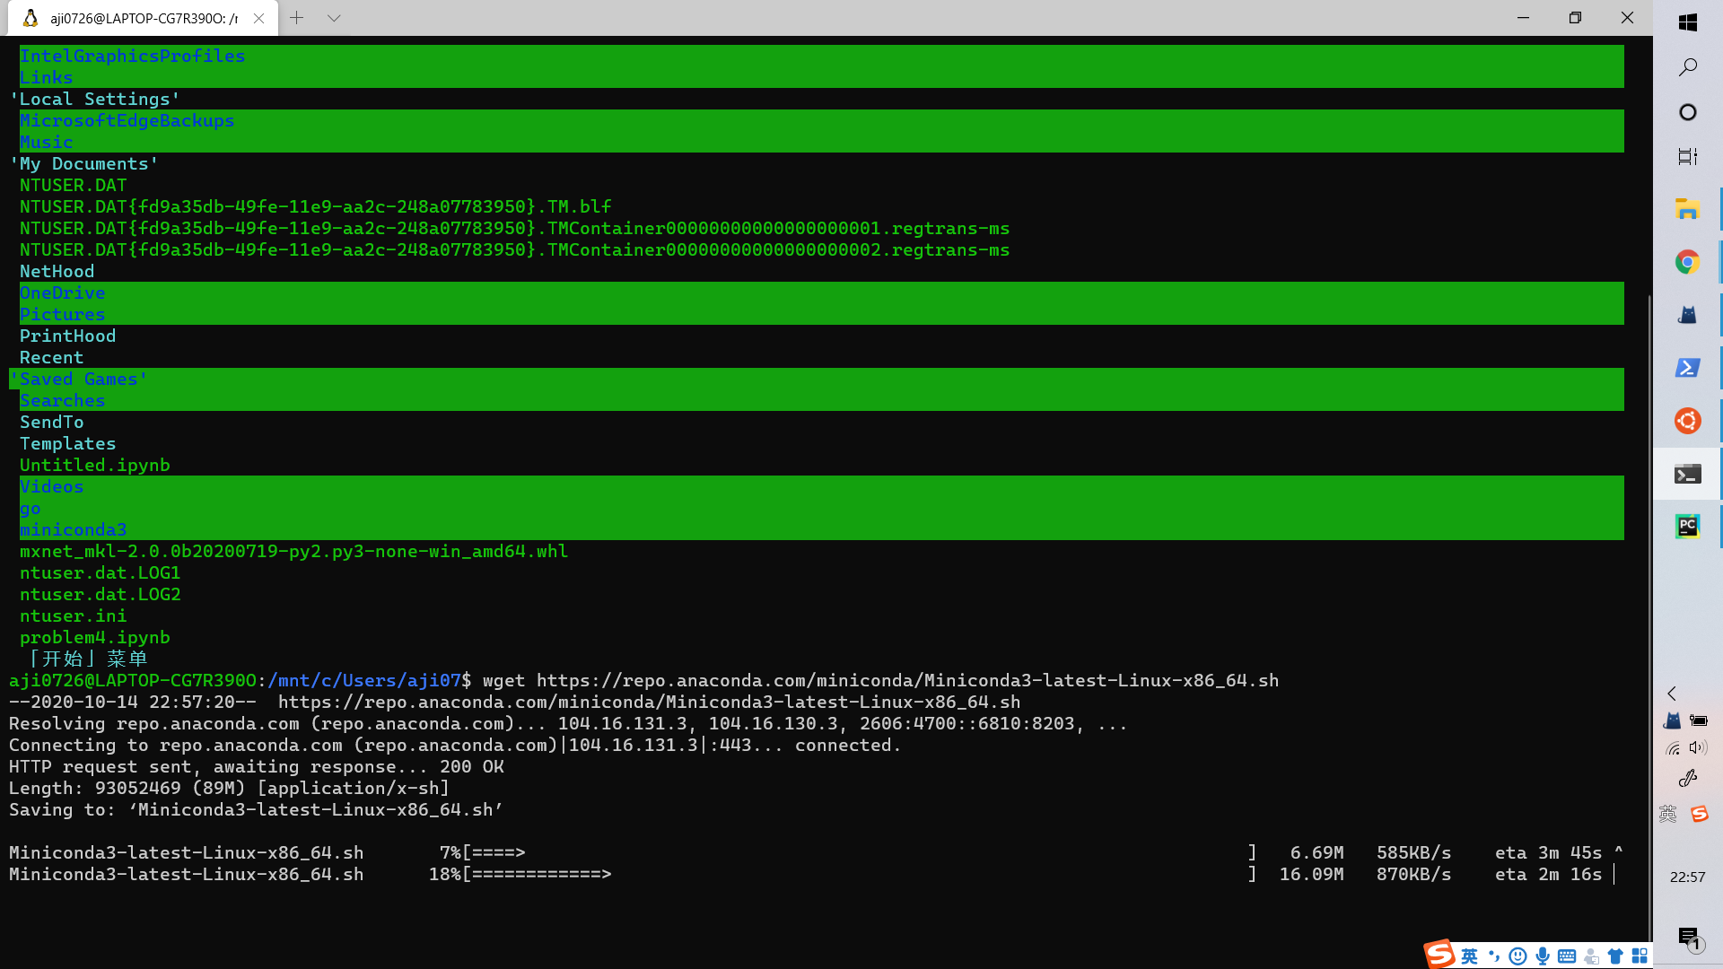Open PowerShell from the taskbar

click(x=1688, y=368)
